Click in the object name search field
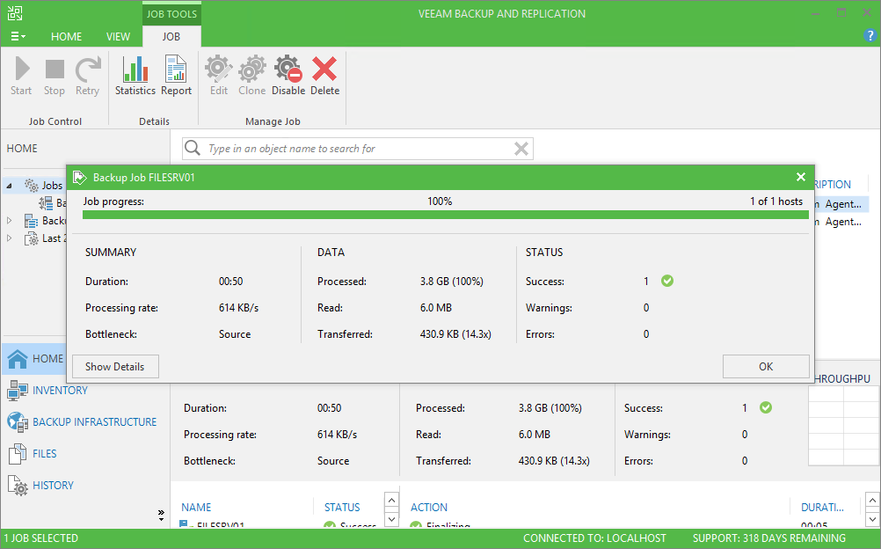This screenshot has height=549, width=881. pos(359,149)
